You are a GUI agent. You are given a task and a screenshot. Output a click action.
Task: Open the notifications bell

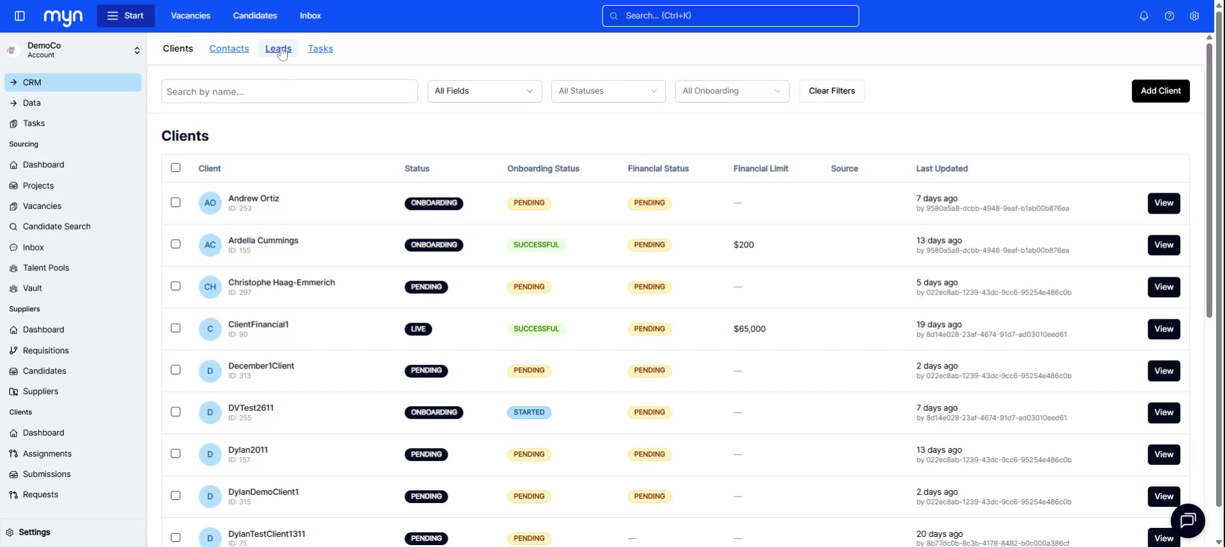coord(1143,16)
